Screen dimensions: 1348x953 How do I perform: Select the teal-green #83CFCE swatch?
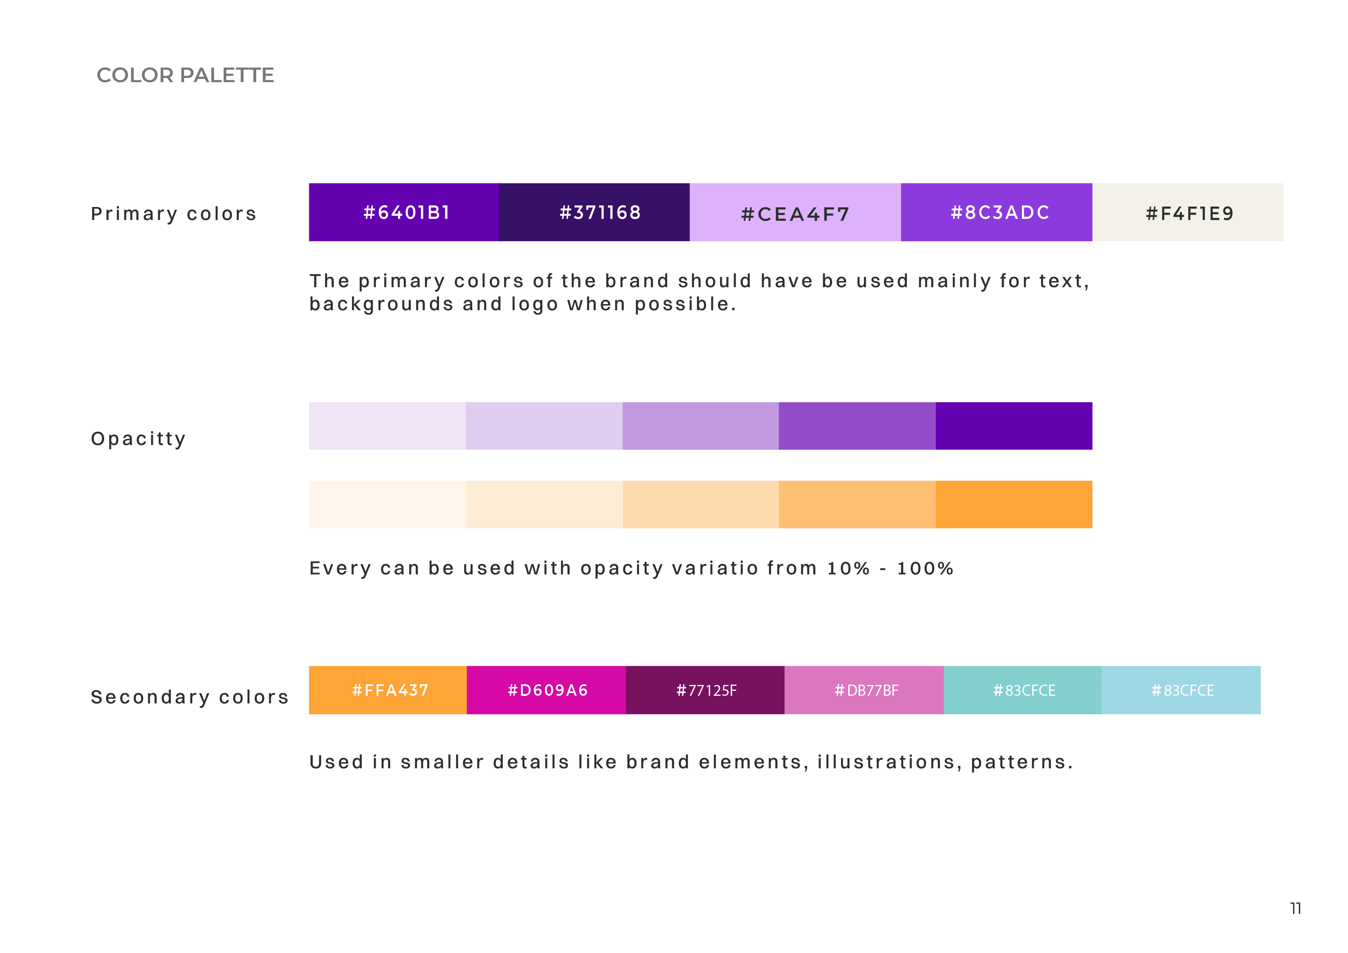click(1023, 690)
